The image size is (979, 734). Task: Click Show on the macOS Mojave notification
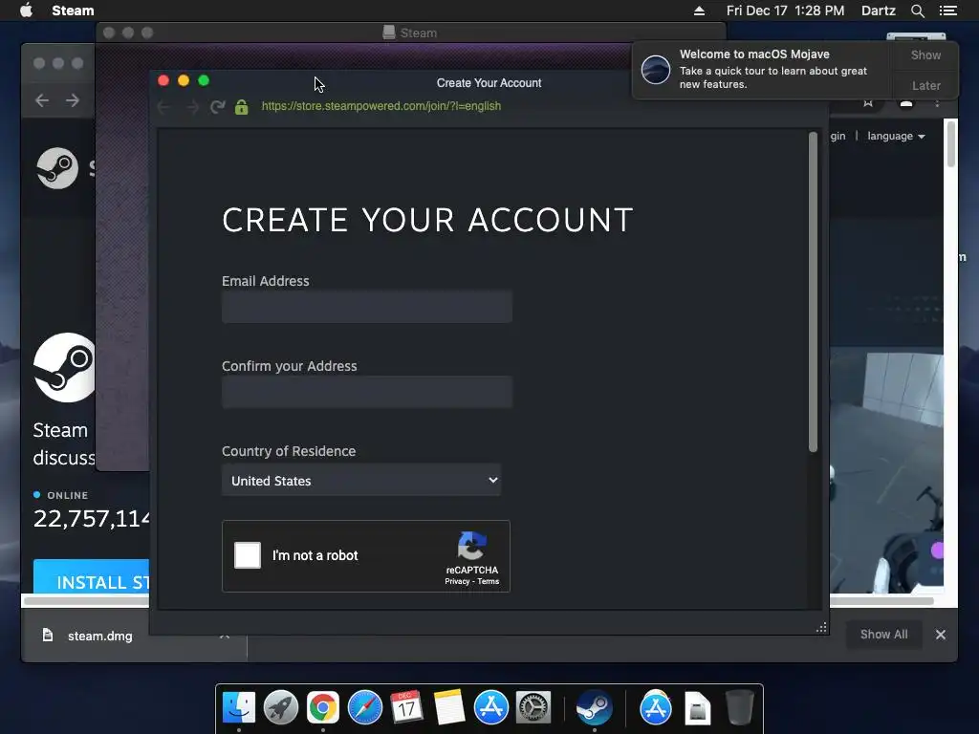pos(925,54)
